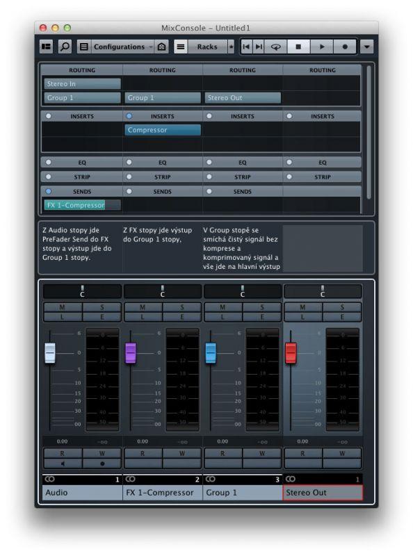
Task: Toggle Sends bypass on Audio channel
Action: [x=49, y=192]
